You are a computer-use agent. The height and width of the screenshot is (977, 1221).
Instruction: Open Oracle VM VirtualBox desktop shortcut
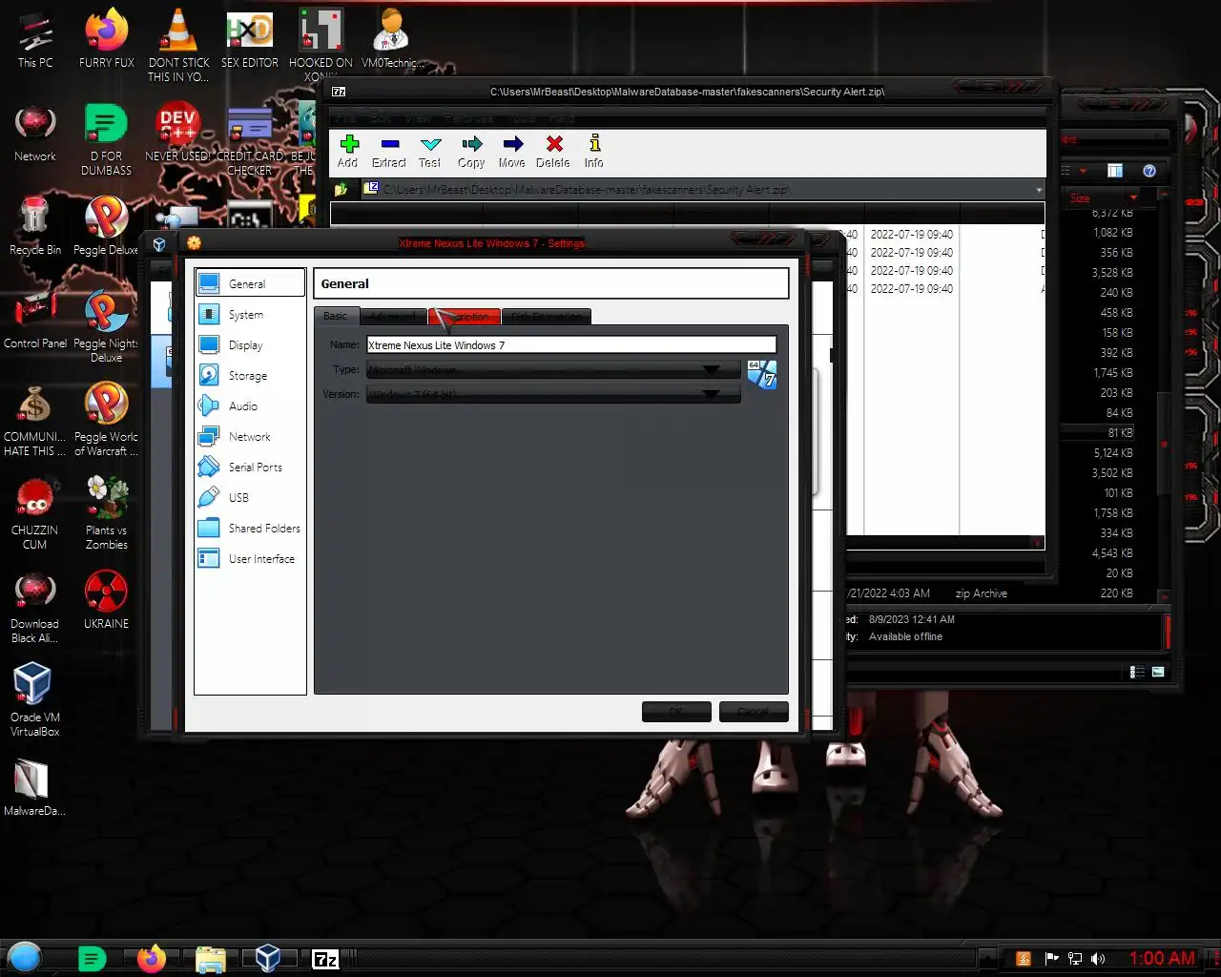pyautogui.click(x=35, y=699)
